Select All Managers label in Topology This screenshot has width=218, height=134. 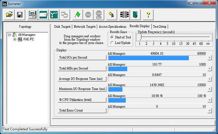[x=27, y=35]
